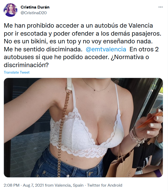Open the @CristinaD20 handle link

34,13
